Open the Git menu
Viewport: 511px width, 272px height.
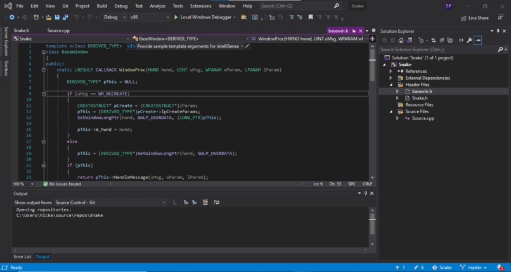click(x=65, y=6)
